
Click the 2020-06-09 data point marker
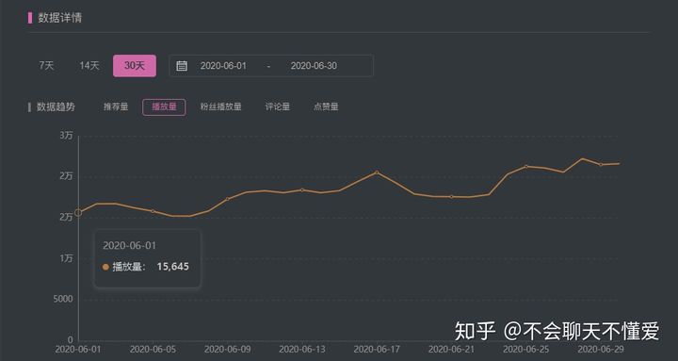coord(228,199)
